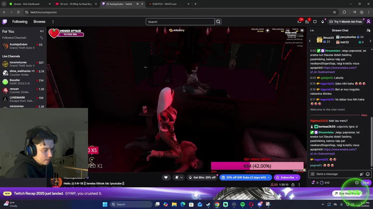Switch to the 50 cent YouTube tab

76,4
